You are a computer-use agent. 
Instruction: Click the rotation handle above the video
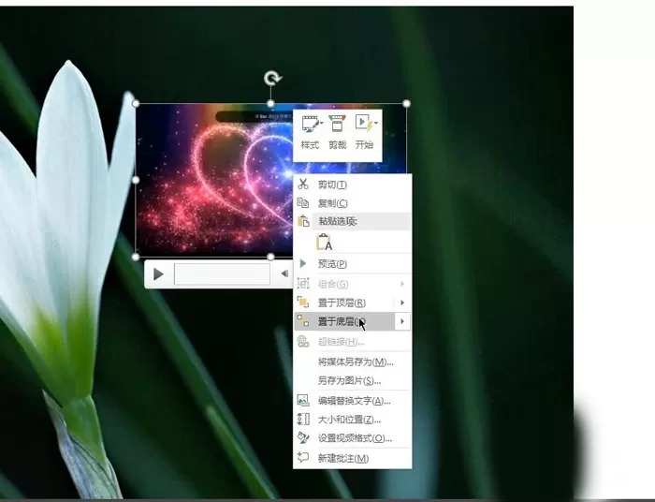click(x=272, y=78)
